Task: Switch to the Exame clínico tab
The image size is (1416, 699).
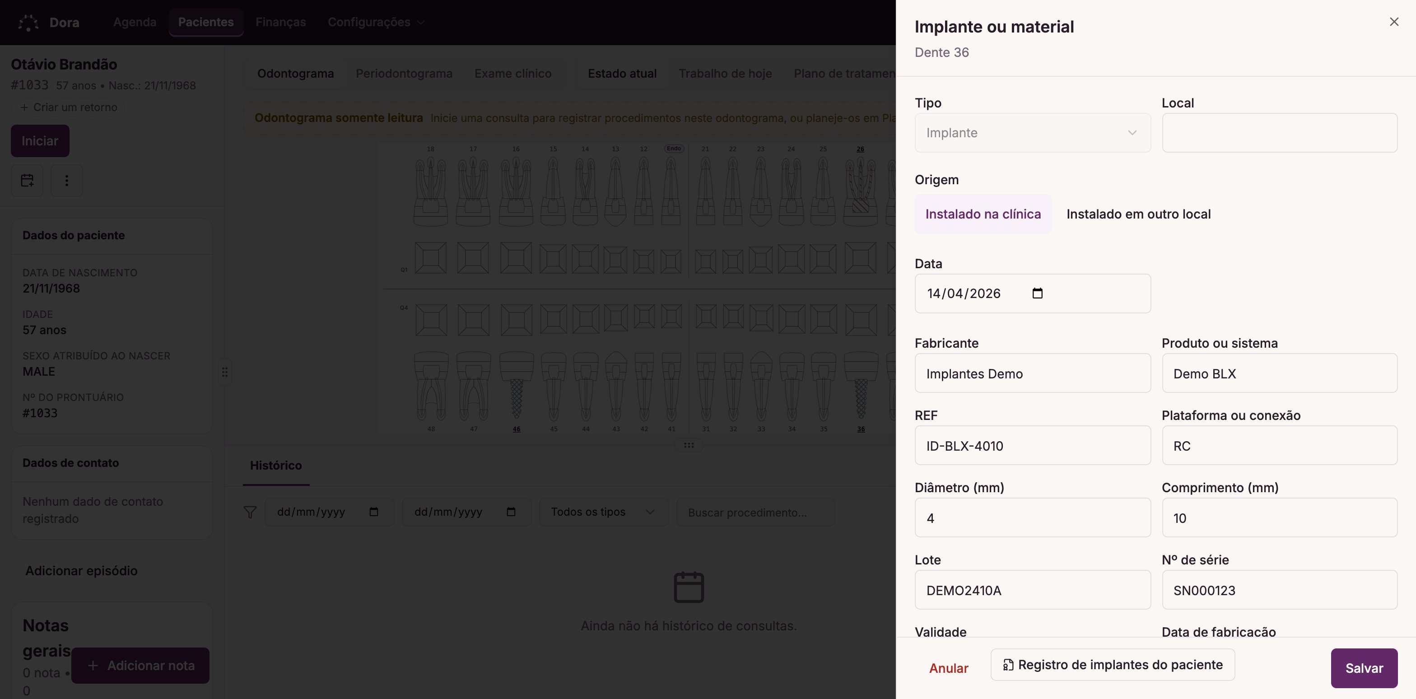Action: (x=513, y=74)
